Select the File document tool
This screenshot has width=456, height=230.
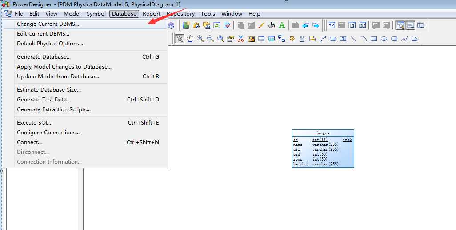click(x=302, y=38)
